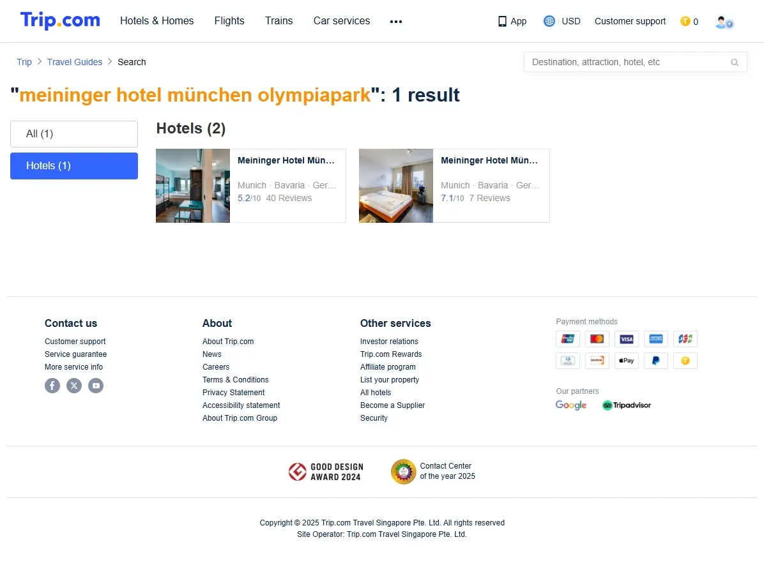Click the App phone icon
Screen dimensions: 764x588
(x=502, y=22)
